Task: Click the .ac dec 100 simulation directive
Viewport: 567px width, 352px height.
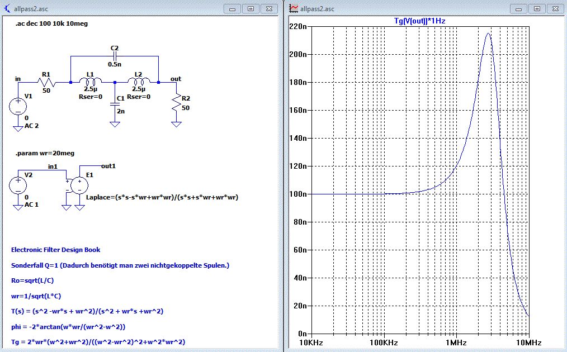Action: pos(51,23)
